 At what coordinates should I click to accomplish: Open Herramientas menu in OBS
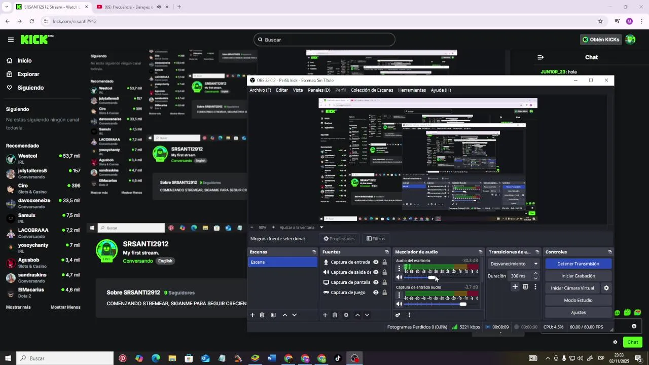pyautogui.click(x=412, y=90)
